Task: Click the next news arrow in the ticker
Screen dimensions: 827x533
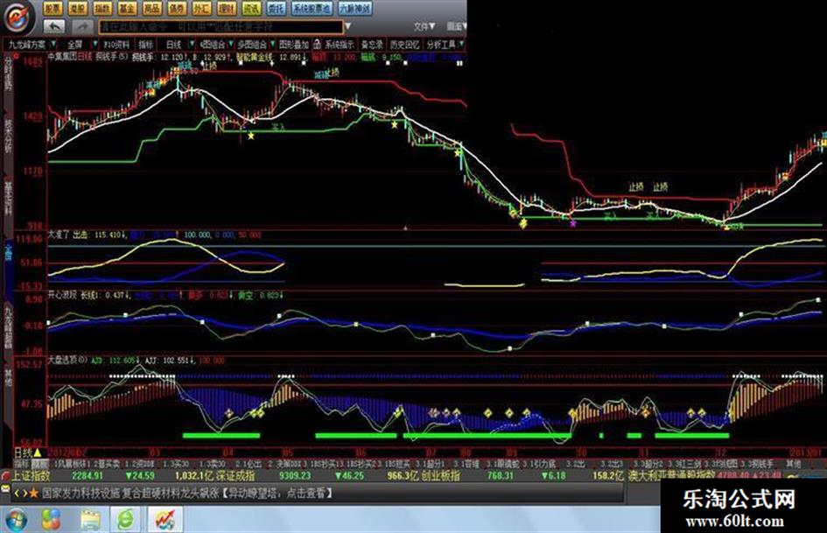Action: point(24,493)
